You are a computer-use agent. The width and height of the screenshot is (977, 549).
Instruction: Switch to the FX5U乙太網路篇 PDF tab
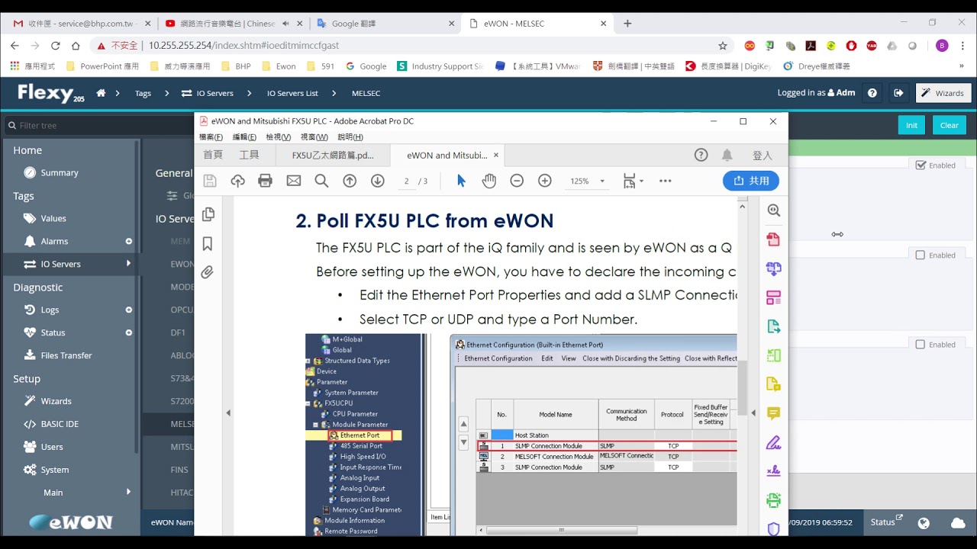[x=333, y=155]
